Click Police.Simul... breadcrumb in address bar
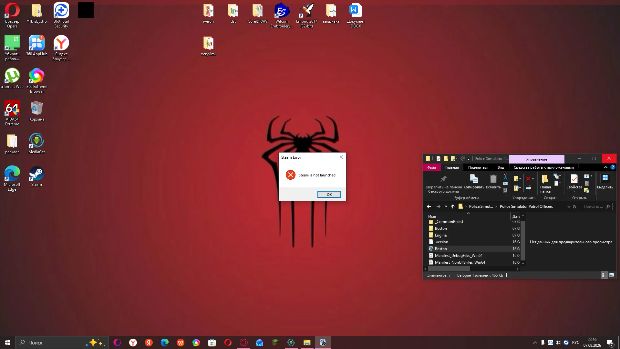The image size is (620, 349). tap(481, 206)
